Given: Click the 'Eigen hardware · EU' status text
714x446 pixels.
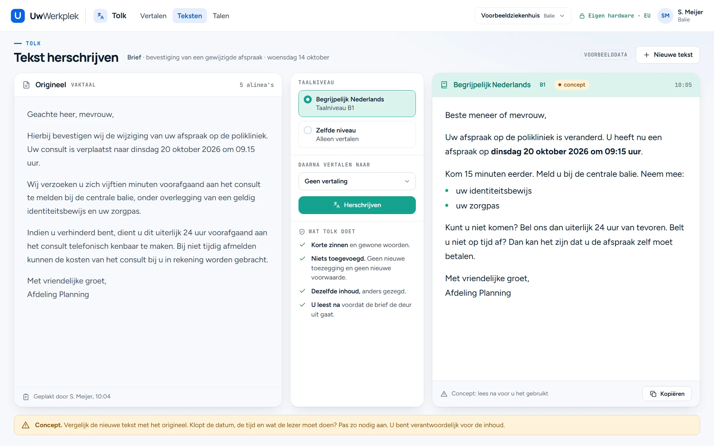Looking at the screenshot, I should click(619, 16).
